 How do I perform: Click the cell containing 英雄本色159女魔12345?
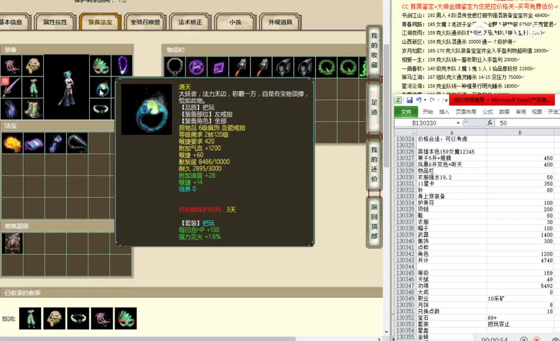click(451, 152)
